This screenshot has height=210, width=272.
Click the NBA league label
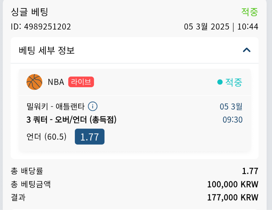point(56,82)
